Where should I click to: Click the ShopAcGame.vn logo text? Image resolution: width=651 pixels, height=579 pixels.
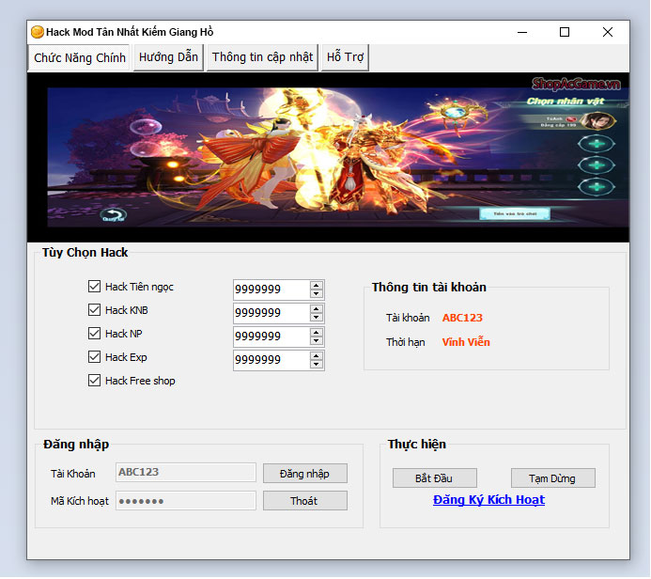(x=576, y=84)
